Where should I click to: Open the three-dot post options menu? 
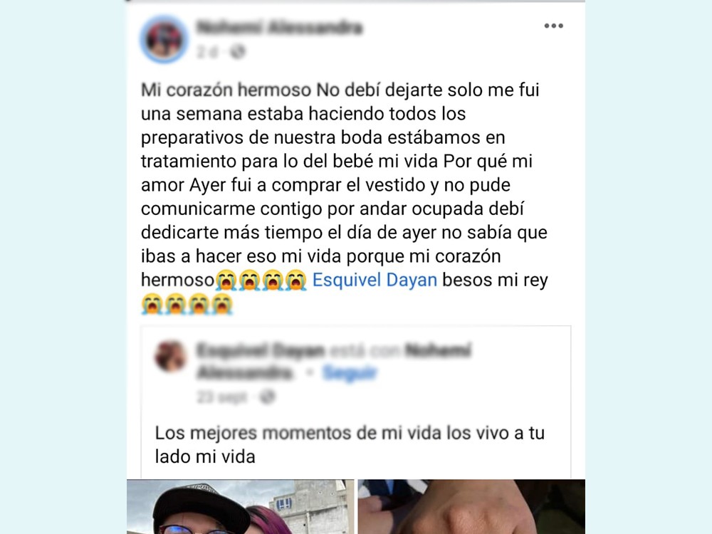click(553, 26)
